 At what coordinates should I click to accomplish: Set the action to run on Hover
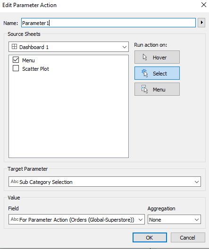point(157,57)
